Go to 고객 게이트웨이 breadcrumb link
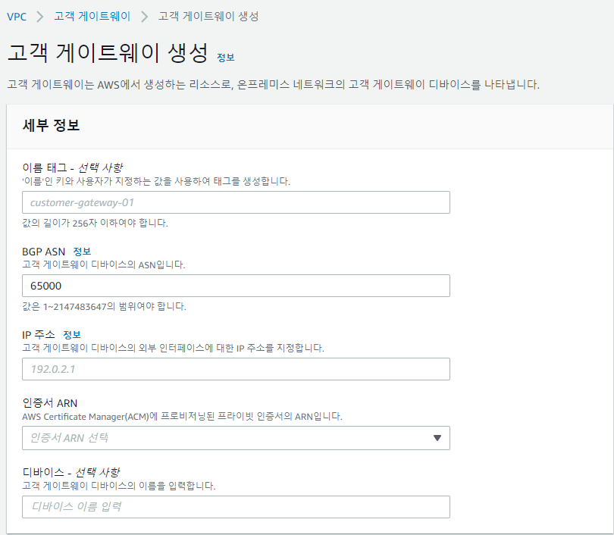This screenshot has height=535, width=614. [92, 17]
